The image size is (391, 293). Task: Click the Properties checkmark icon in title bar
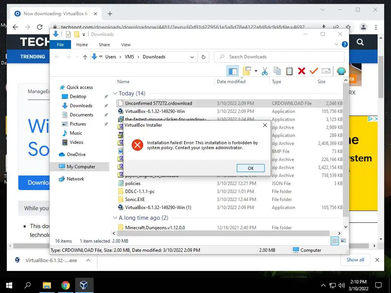point(68,34)
